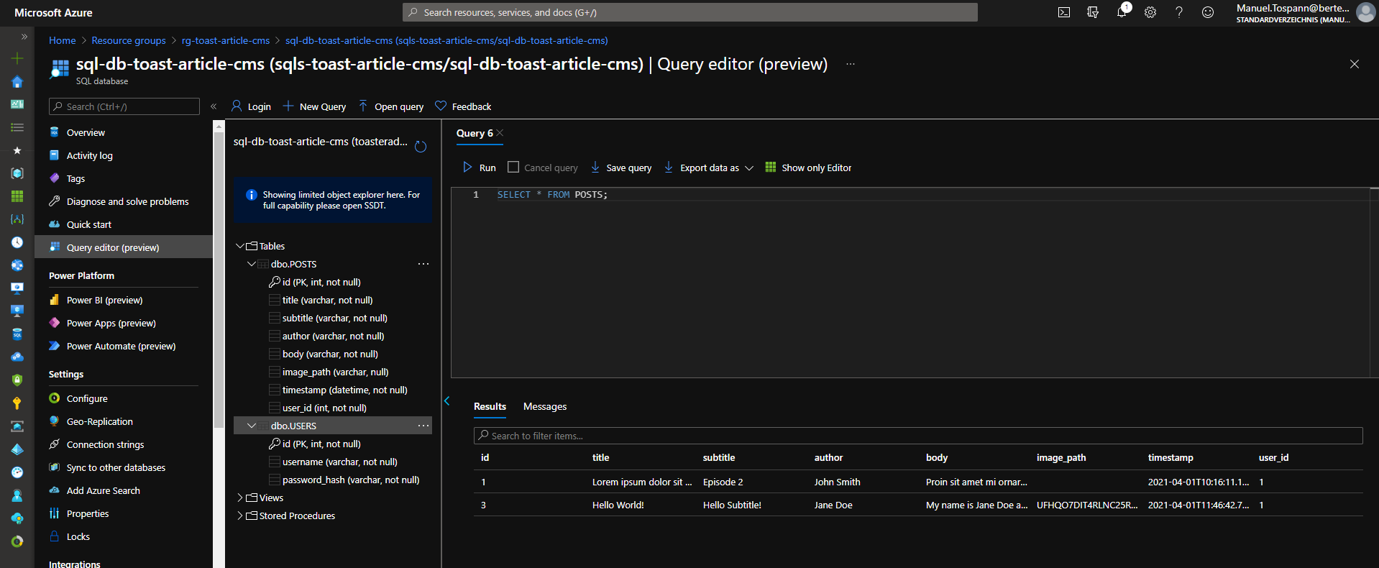The width and height of the screenshot is (1379, 568).
Task: Collapse the resource menu with double chevron
Action: [x=214, y=106]
